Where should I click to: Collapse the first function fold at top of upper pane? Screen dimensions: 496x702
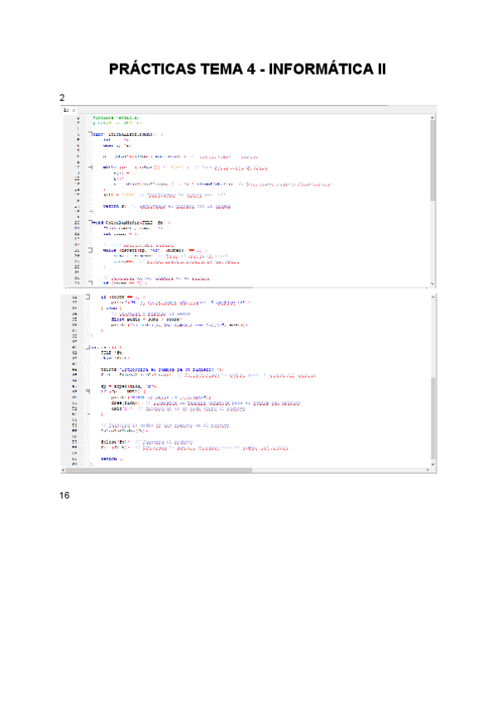pos(88,132)
